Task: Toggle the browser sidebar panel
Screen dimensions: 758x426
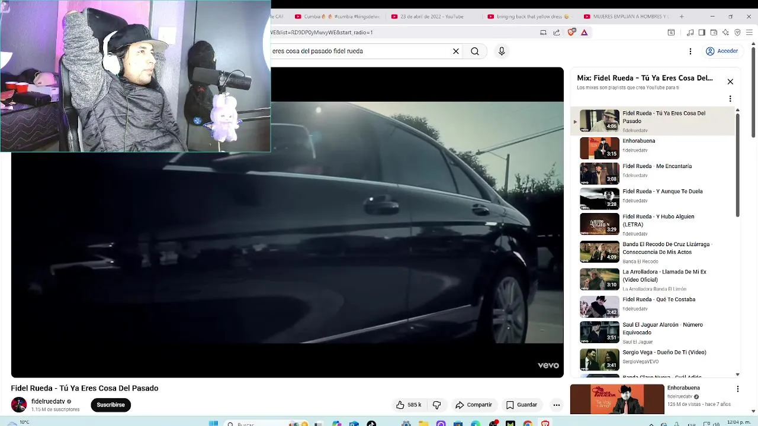Action: coord(702,33)
